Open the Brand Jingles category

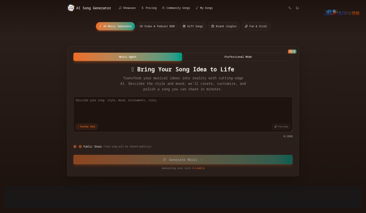click(x=224, y=26)
